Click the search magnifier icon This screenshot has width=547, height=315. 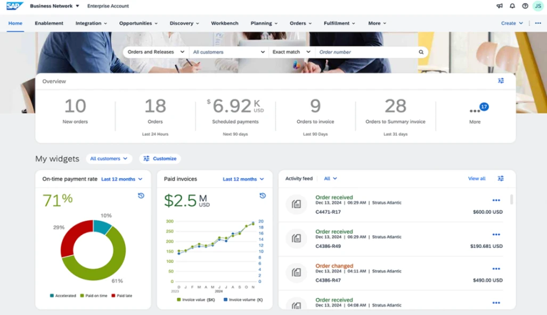click(421, 52)
